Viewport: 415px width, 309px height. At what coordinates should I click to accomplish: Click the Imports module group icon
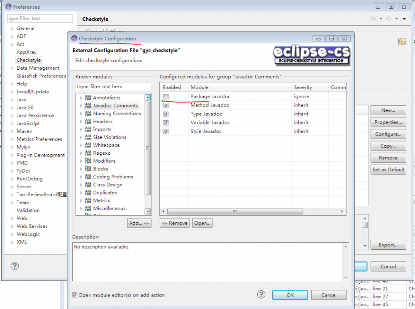[88, 129]
